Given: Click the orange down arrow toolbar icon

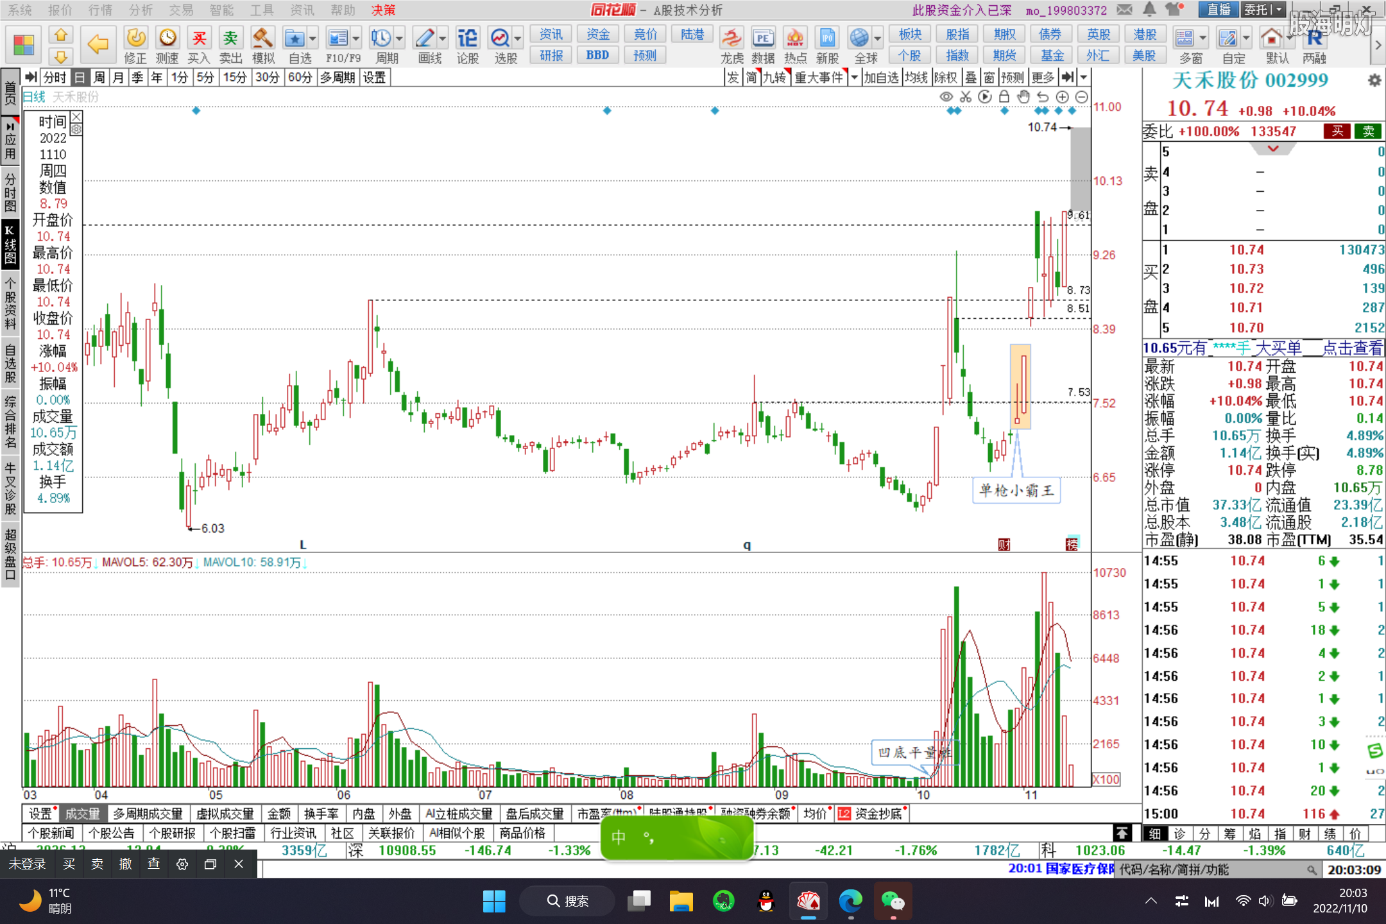Looking at the screenshot, I should pyautogui.click(x=61, y=56).
